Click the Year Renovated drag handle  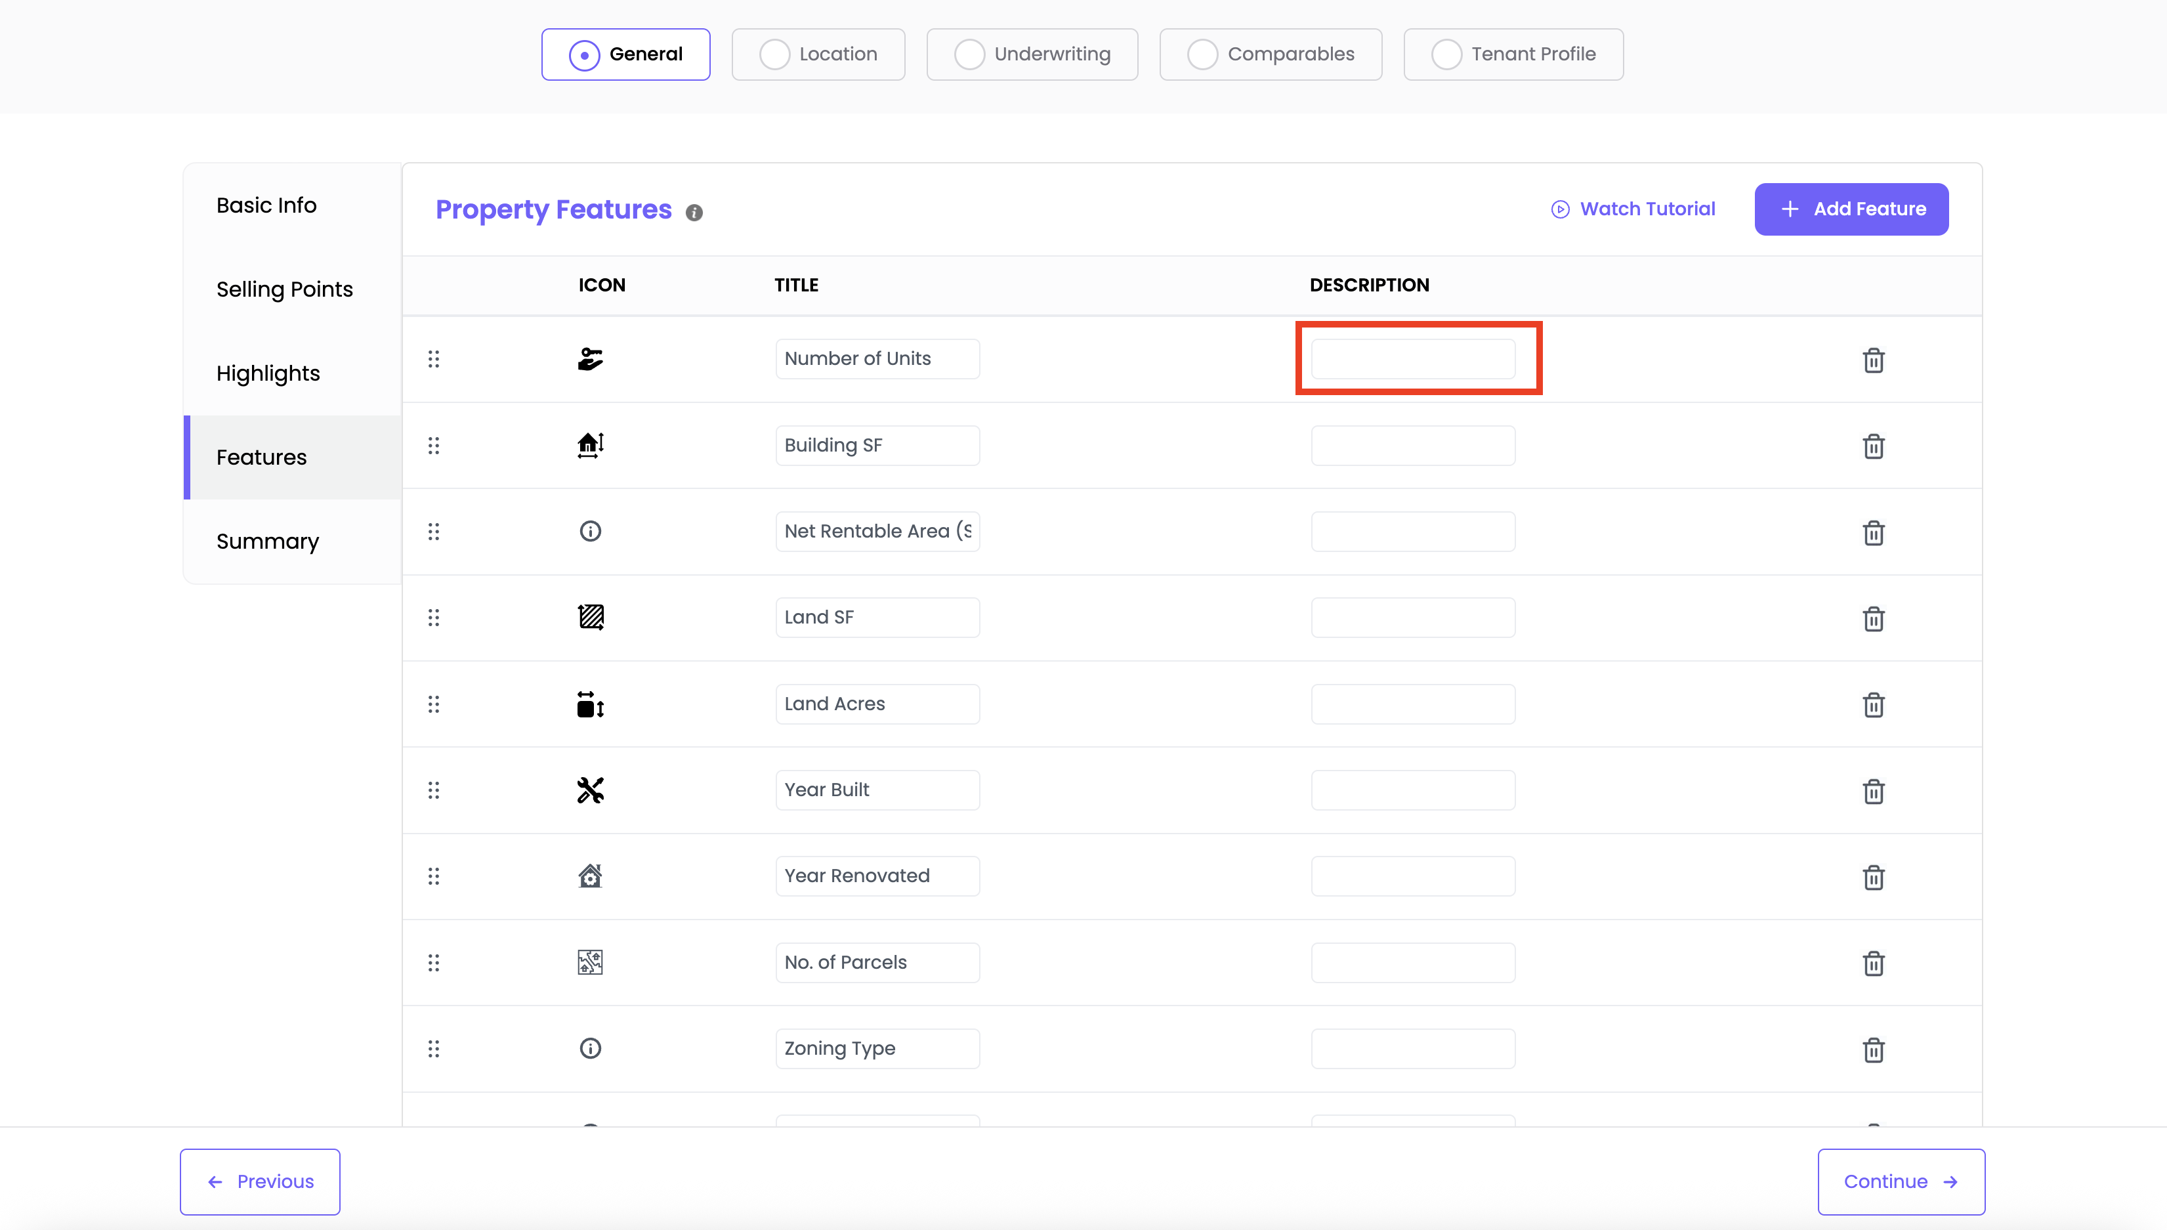click(433, 876)
